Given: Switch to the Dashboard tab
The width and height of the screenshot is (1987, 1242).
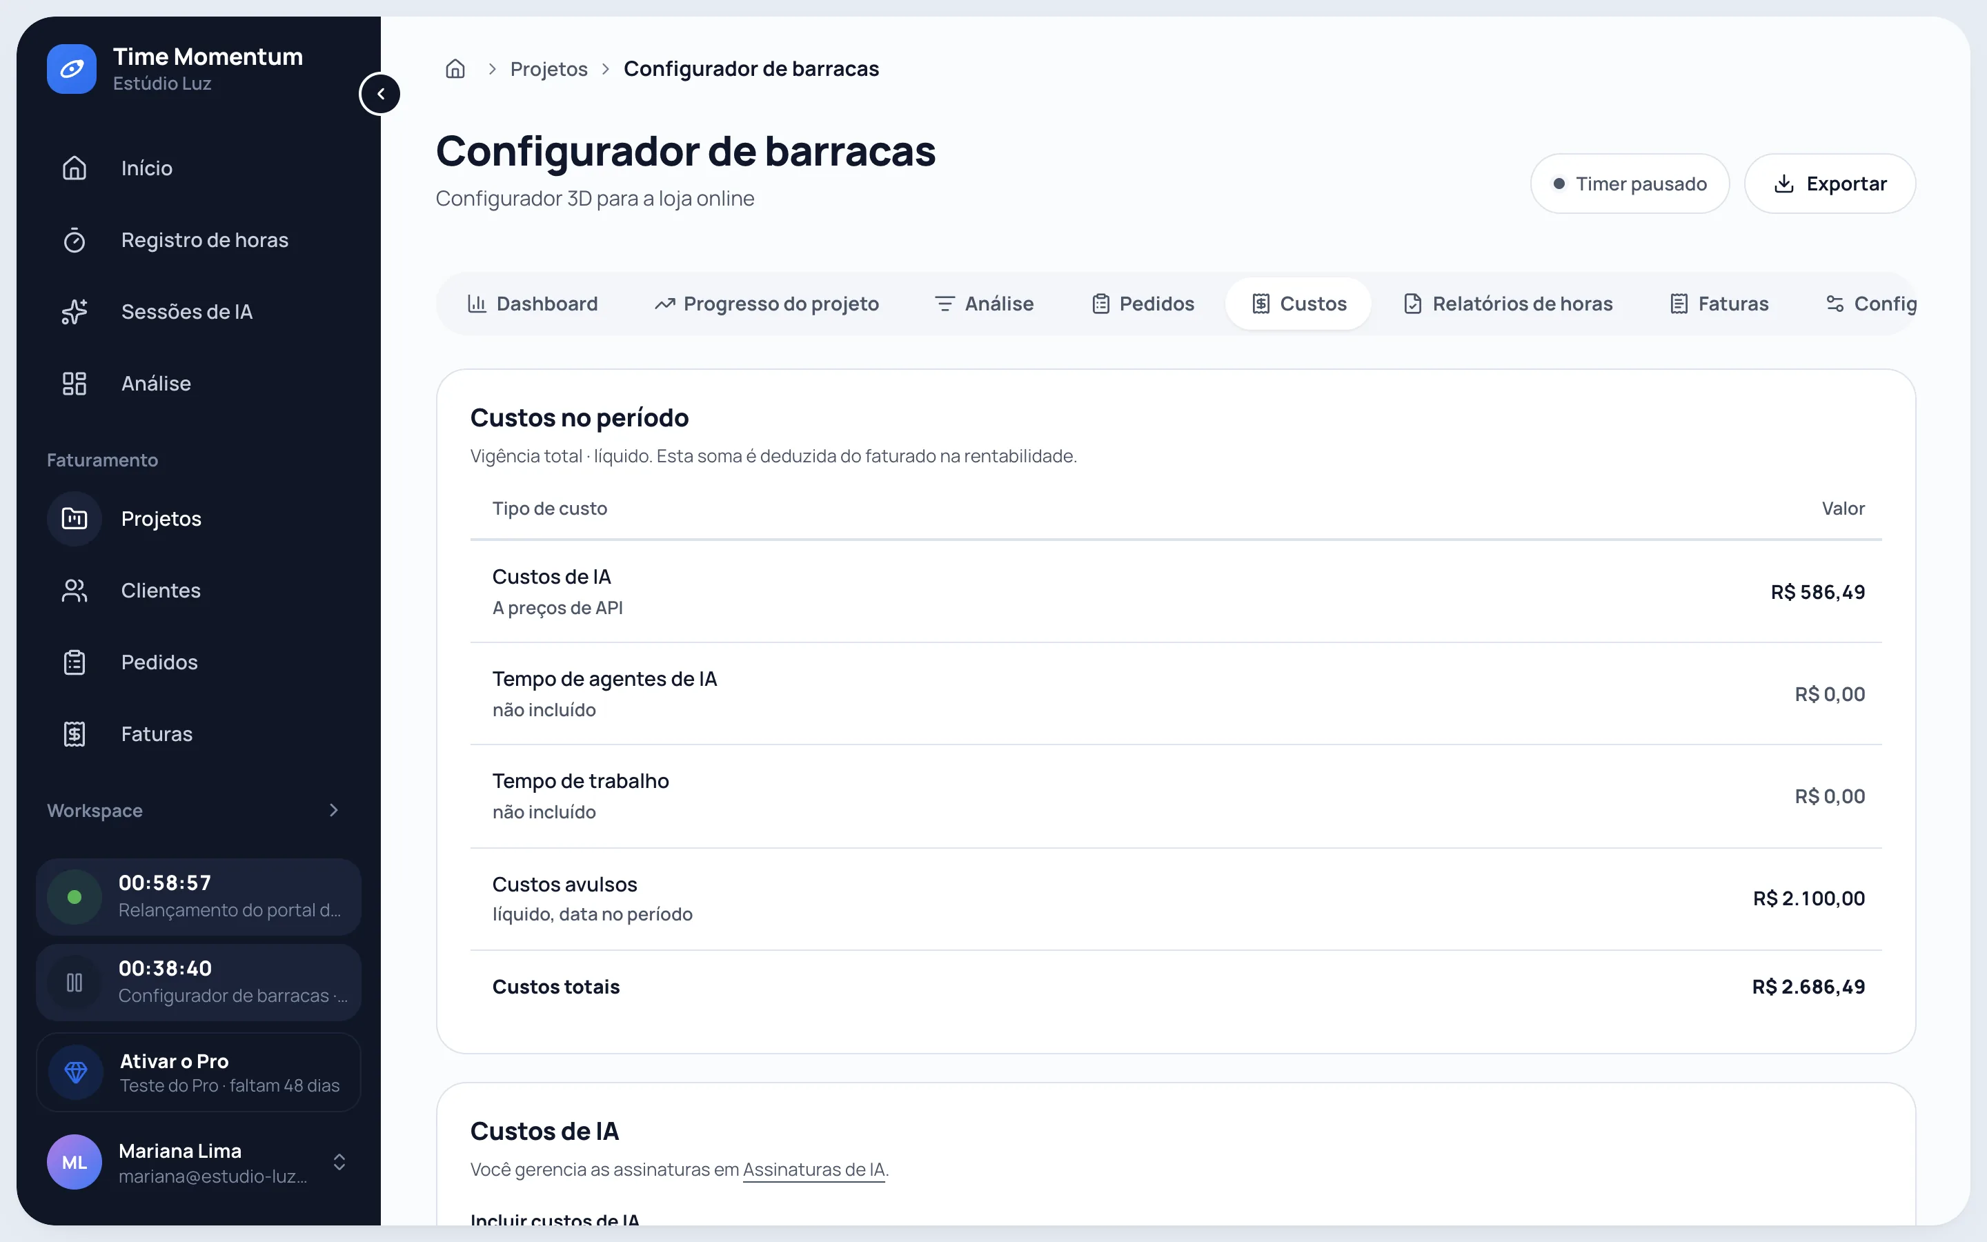Looking at the screenshot, I should (x=532, y=304).
